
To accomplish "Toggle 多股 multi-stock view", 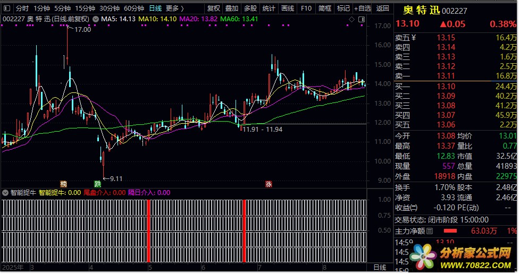I will pyautogui.click(x=250, y=8).
